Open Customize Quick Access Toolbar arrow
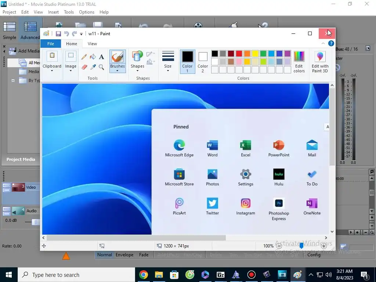This screenshot has width=376, height=282. tap(81, 34)
